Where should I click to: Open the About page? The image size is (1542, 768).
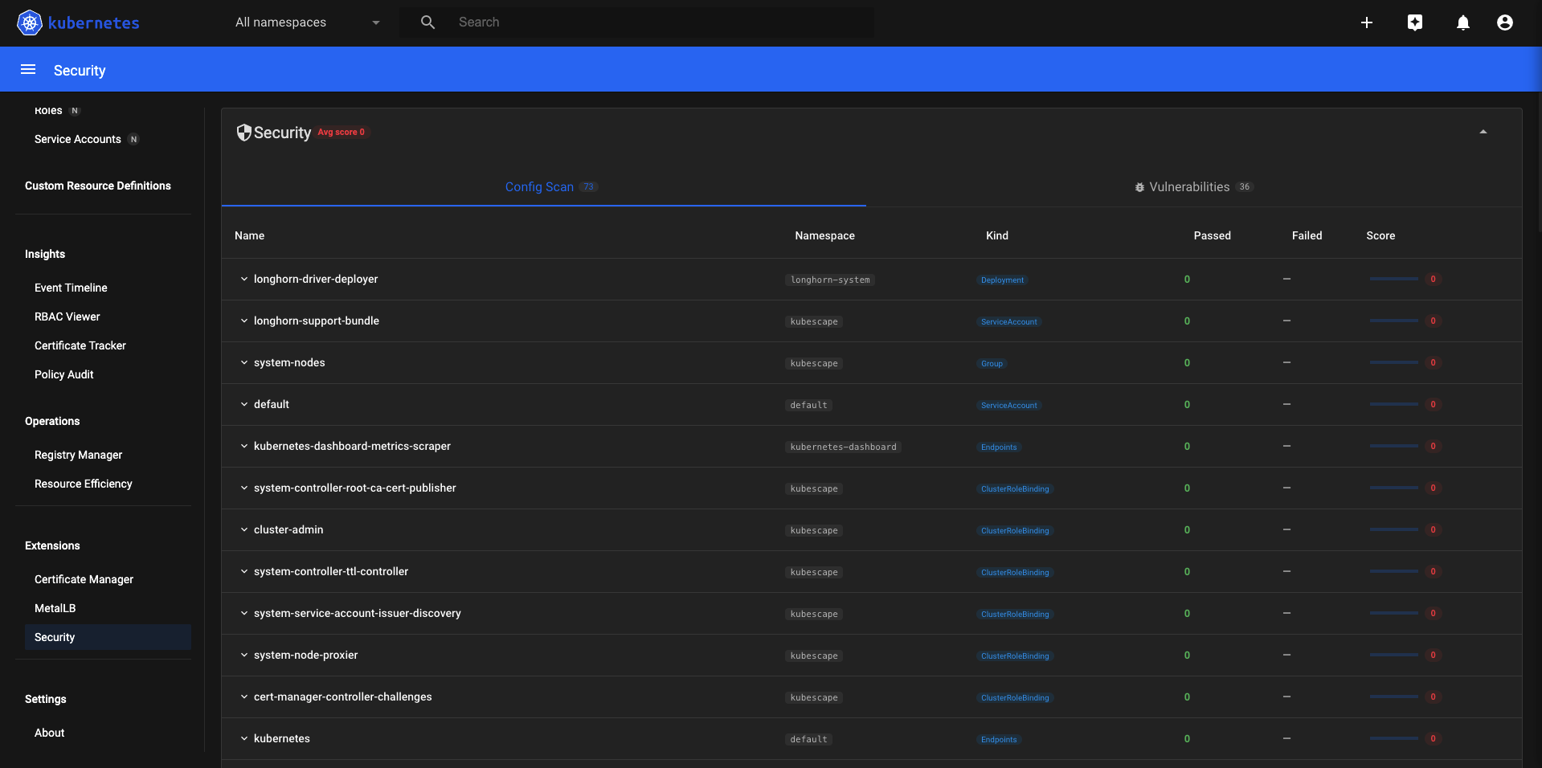(50, 733)
